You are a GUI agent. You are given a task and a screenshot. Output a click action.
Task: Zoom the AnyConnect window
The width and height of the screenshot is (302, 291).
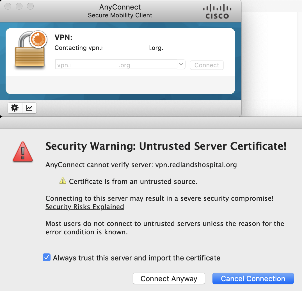click(30, 6)
